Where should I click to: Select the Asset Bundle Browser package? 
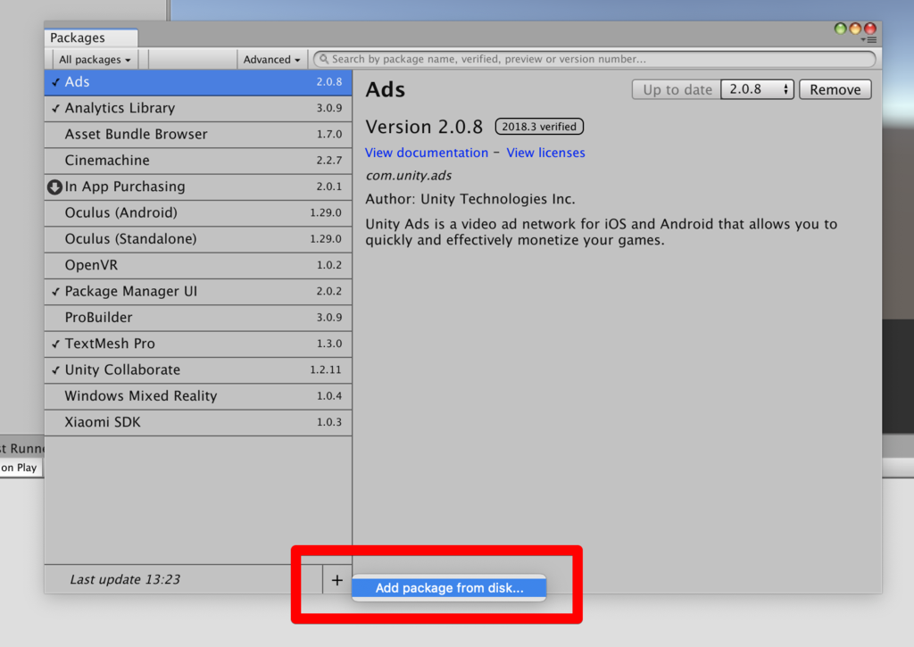pyautogui.click(x=198, y=135)
